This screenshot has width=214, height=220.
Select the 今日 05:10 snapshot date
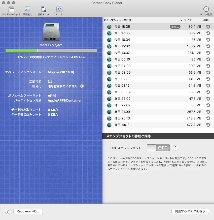tap(122, 59)
